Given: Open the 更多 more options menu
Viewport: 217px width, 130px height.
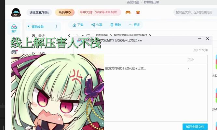Looking at the screenshot, I should tap(134, 25).
